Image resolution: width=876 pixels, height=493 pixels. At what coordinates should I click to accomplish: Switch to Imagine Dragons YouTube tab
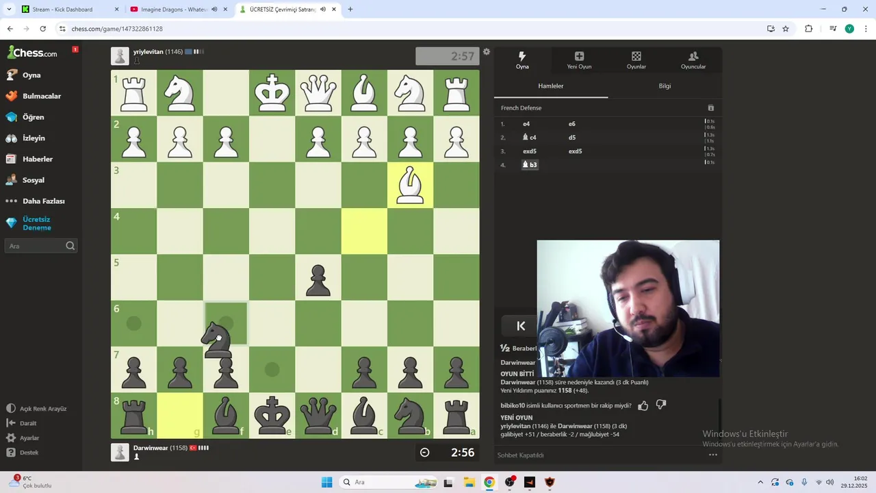(175, 10)
